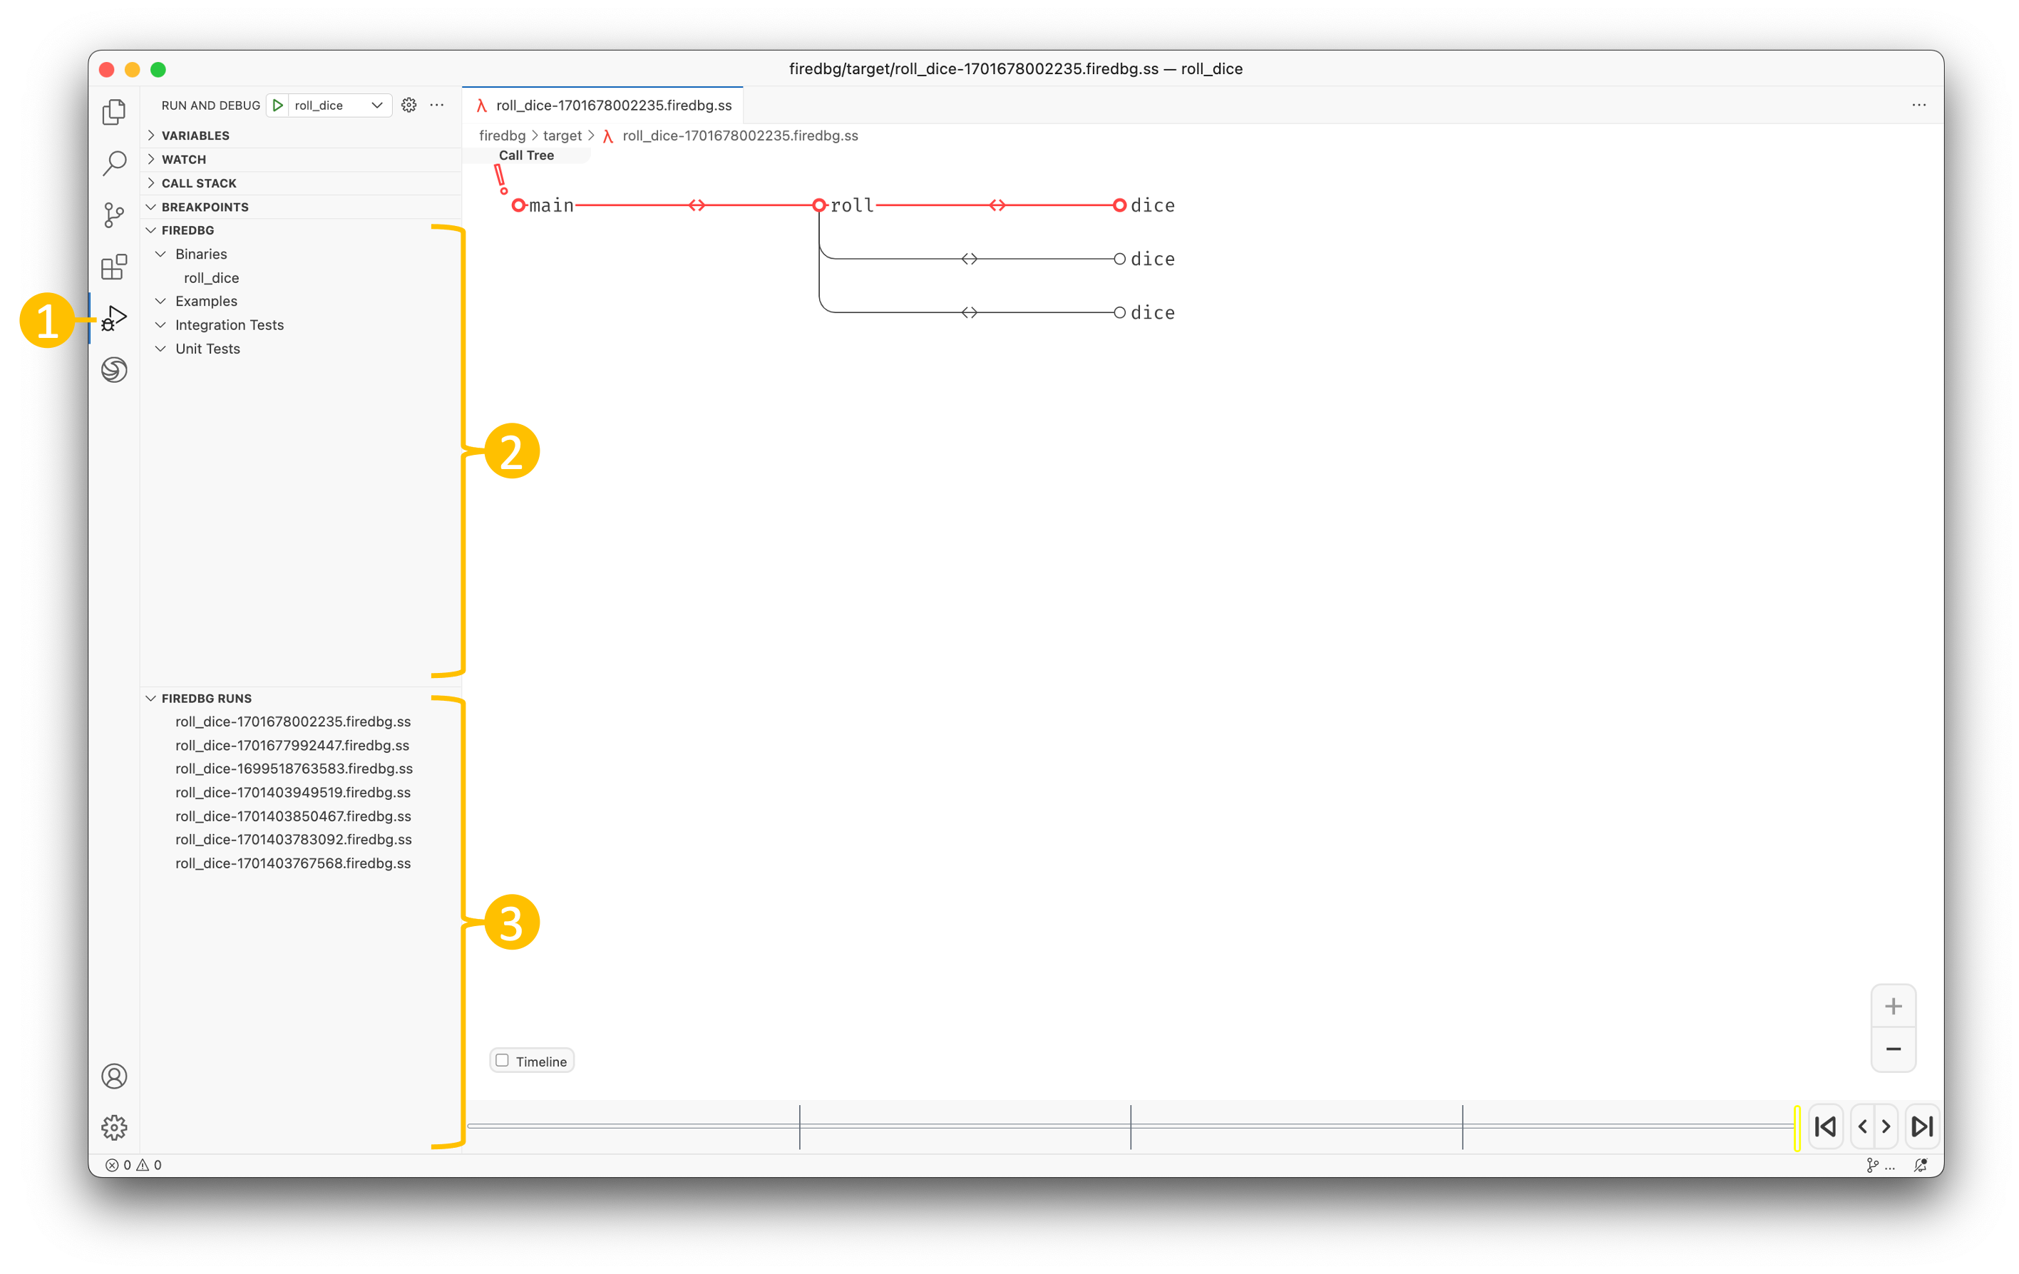2019x1274 pixels.
Task: Open the Search view
Action: [114, 163]
